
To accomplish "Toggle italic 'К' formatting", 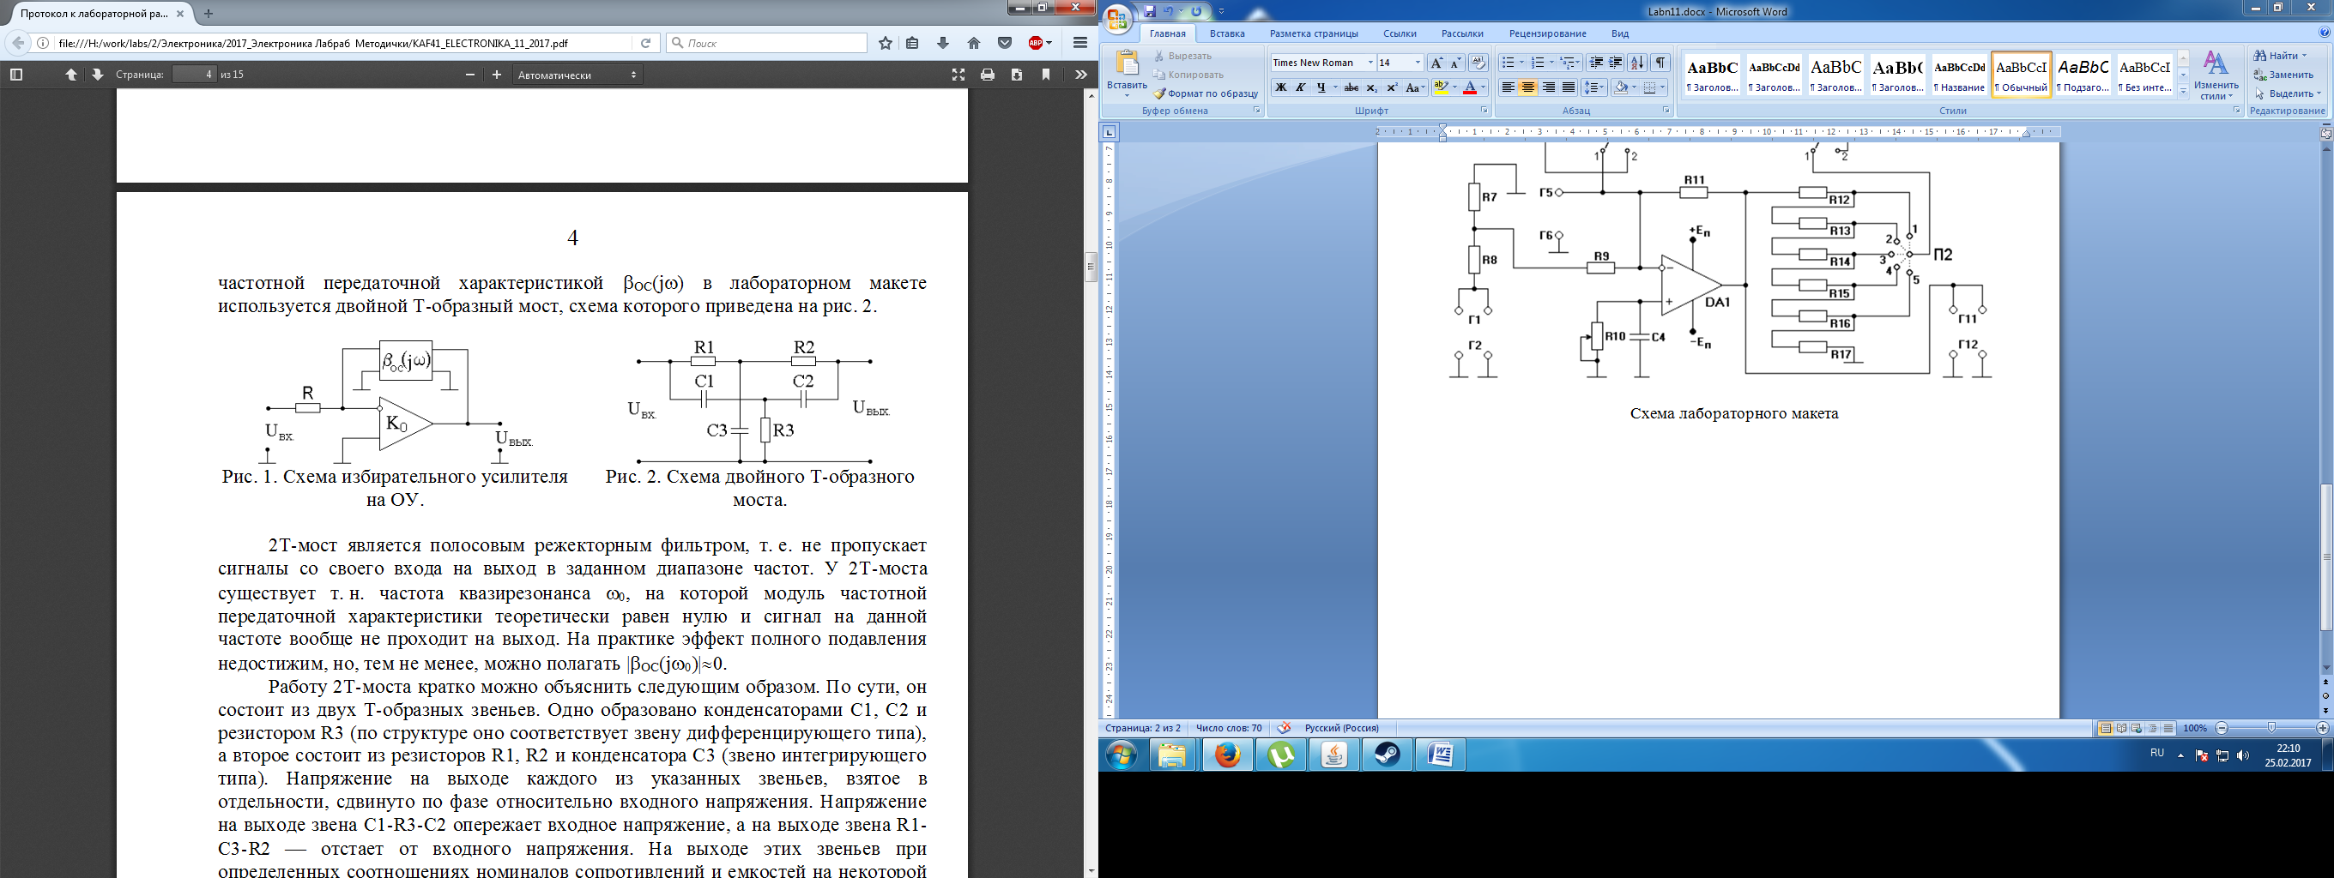I will click(1300, 87).
